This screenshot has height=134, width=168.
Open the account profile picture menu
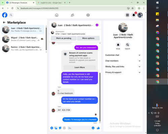coord(140,15)
